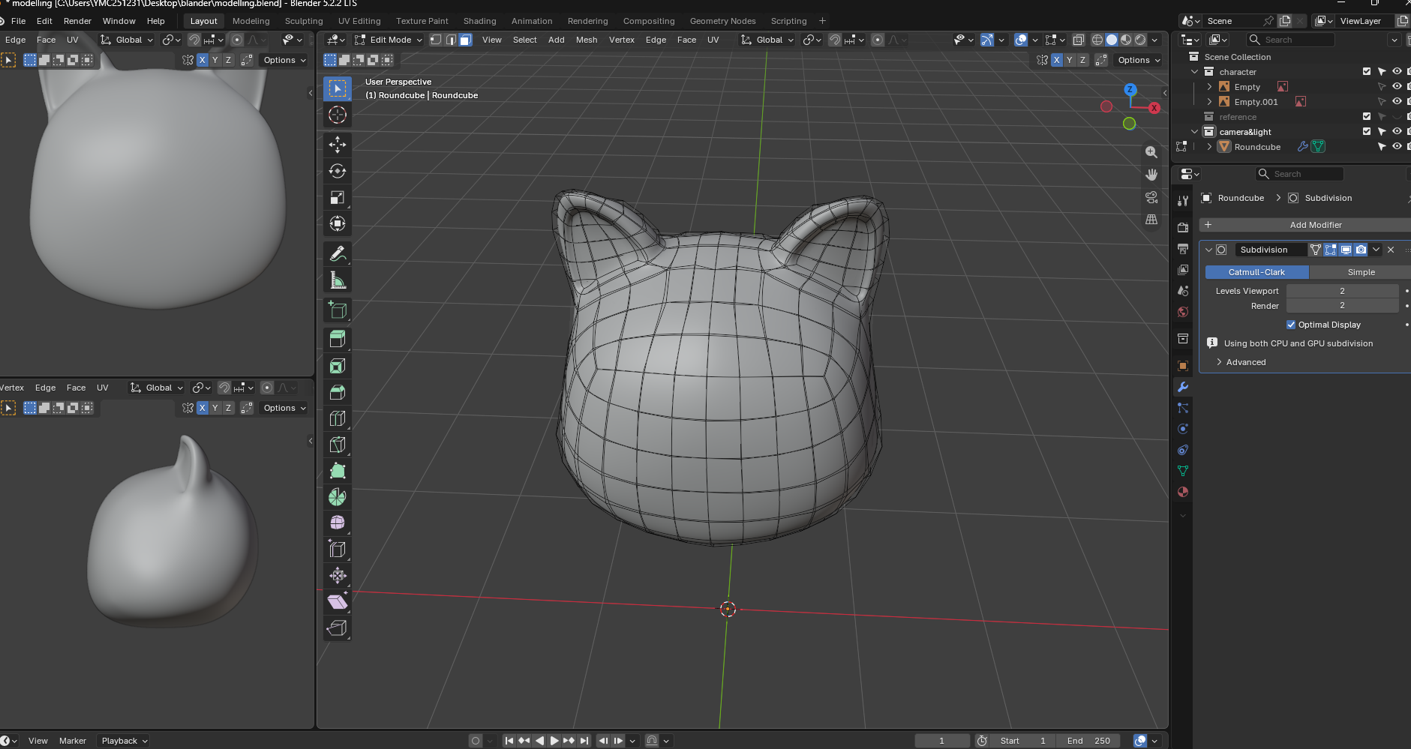Hide Empty.001 in viewport
This screenshot has height=749, width=1411.
pyautogui.click(x=1397, y=102)
